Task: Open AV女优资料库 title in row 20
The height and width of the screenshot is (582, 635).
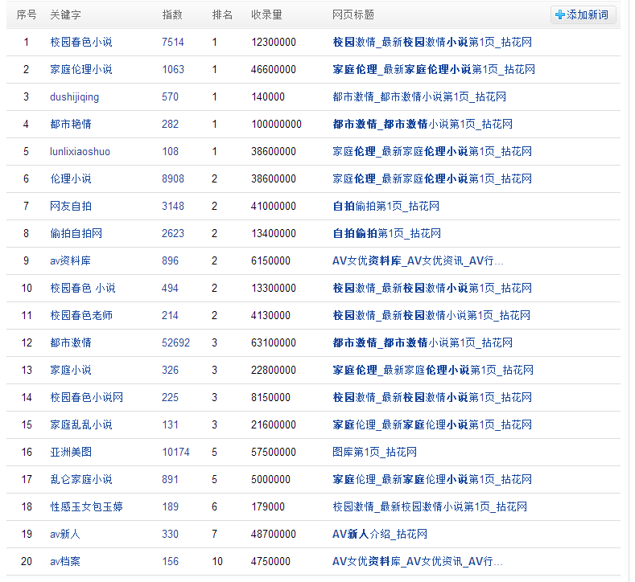Action: [418, 561]
